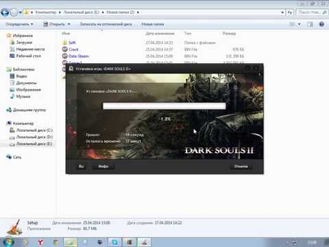Viewport: 329px width, 247px height.
Task: Change view with the views icon
Action: pos(293,24)
